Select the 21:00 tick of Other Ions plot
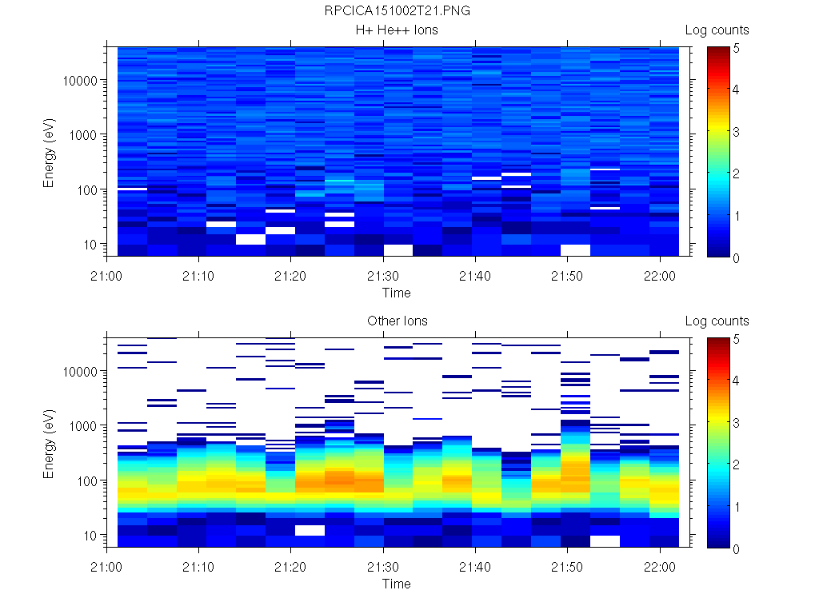 (106, 567)
